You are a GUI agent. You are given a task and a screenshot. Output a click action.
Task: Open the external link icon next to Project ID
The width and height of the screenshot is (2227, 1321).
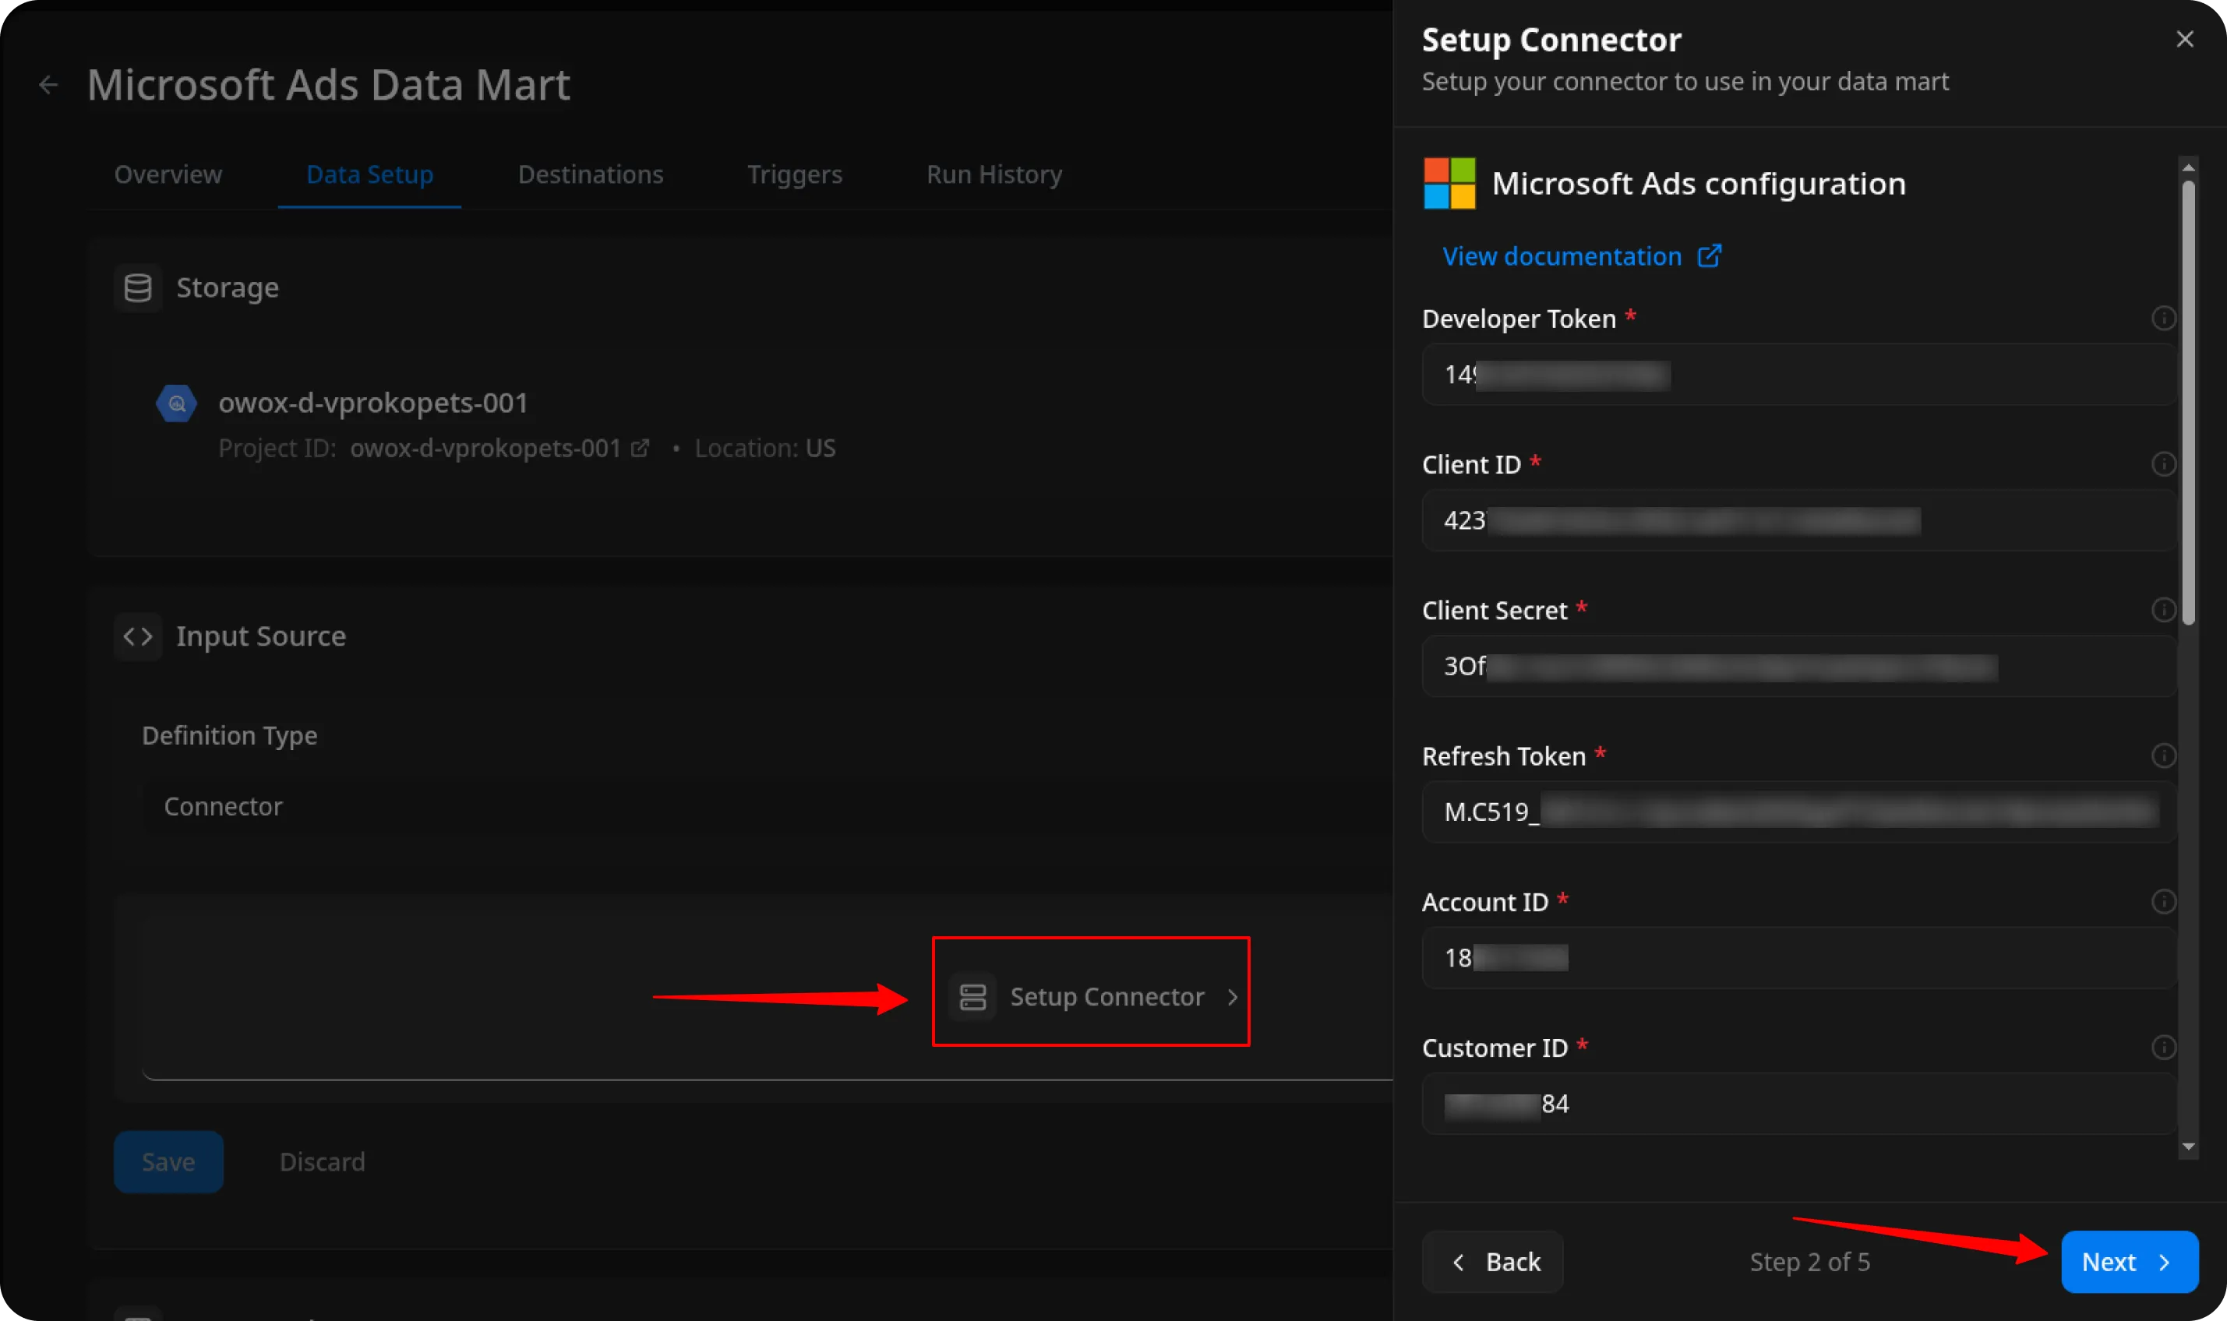pos(639,449)
